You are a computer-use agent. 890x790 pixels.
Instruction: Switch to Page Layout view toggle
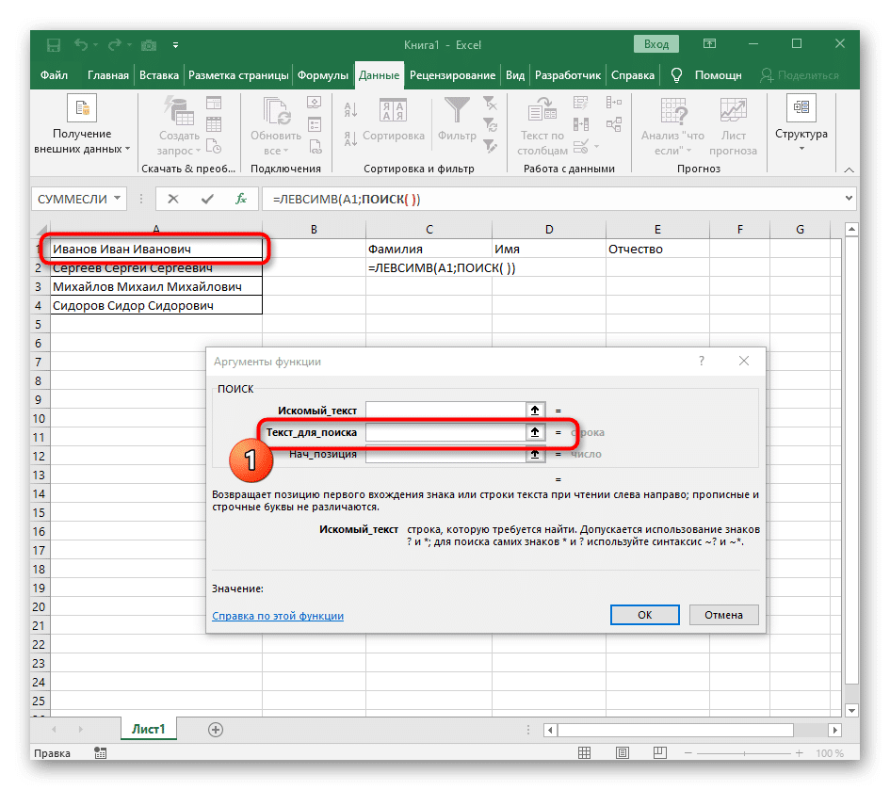pyautogui.click(x=622, y=751)
